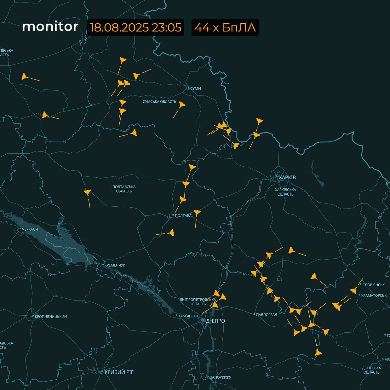Click the Харків city label

point(287,177)
